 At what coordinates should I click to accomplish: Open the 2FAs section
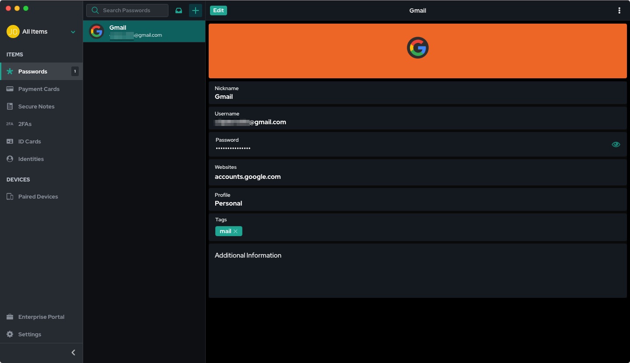(x=42, y=124)
